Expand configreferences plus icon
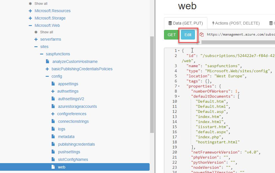275x173 pixels. tap(53, 114)
